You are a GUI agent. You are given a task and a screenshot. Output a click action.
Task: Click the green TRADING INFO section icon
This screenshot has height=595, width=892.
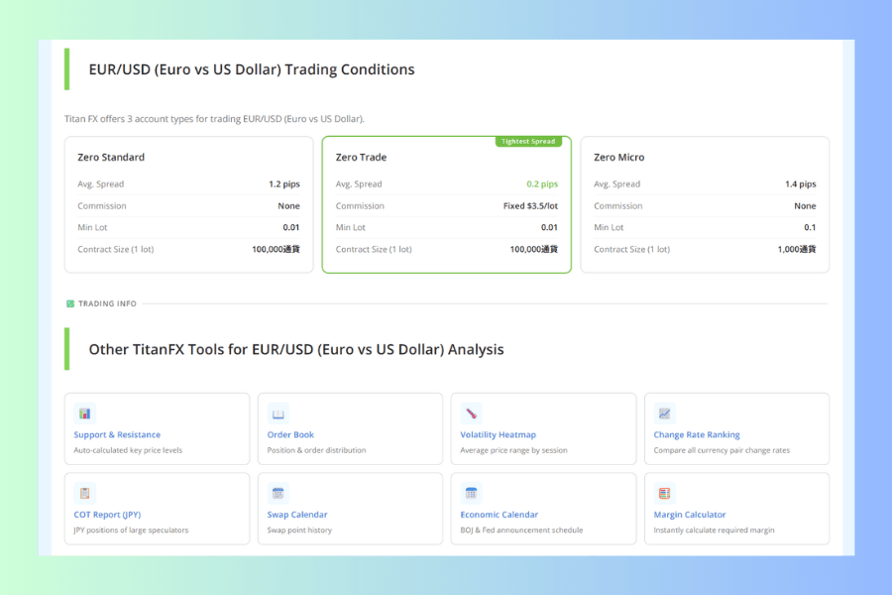click(70, 303)
